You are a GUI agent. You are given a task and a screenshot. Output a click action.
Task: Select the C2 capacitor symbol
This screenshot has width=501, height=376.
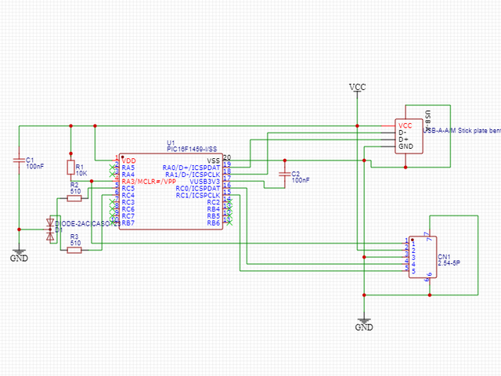[283, 174]
